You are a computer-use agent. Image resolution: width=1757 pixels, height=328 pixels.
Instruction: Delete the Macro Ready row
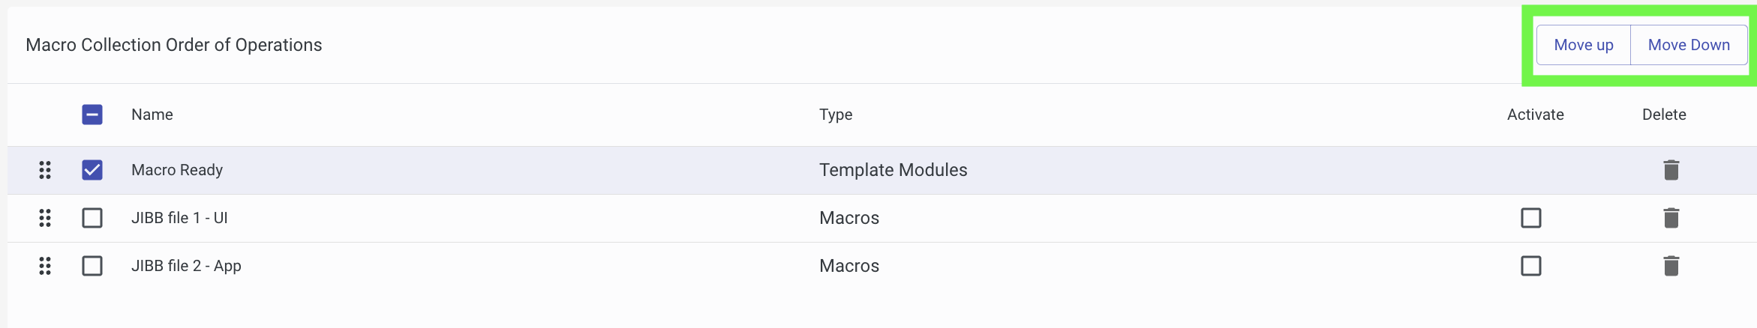point(1671,170)
